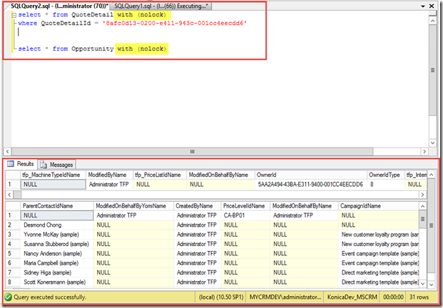
Task: Click the OwnerIdType cell value 8
Action: 386,185
